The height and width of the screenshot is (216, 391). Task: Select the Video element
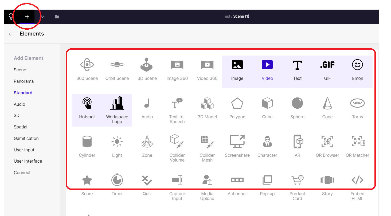pos(267,65)
